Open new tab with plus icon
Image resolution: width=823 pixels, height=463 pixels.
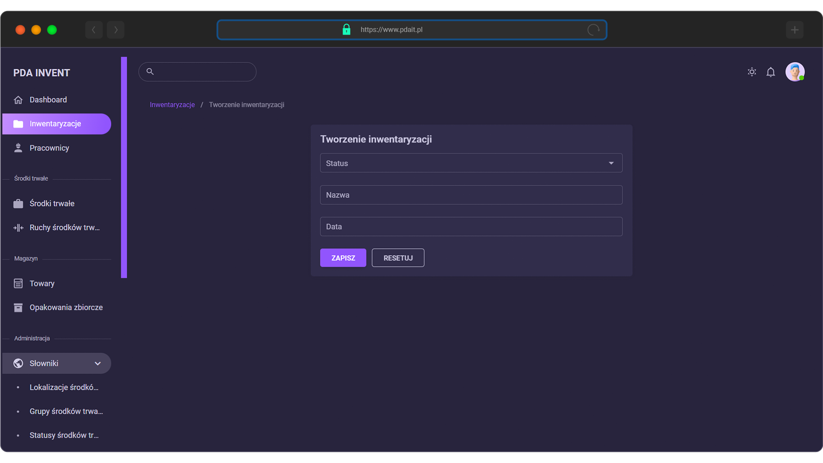(795, 30)
